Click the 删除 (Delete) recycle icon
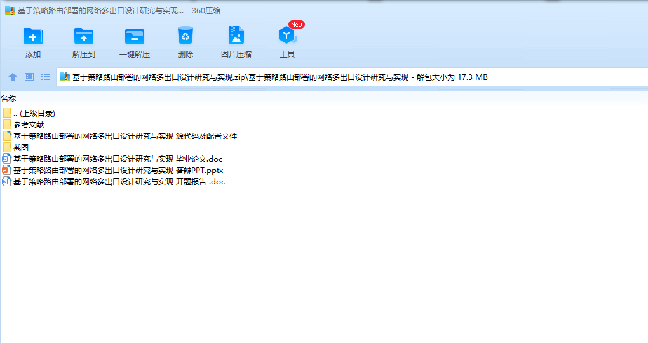This screenshot has height=343, width=648. 186,36
